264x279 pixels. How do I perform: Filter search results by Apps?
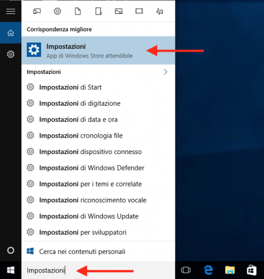tap(37, 11)
